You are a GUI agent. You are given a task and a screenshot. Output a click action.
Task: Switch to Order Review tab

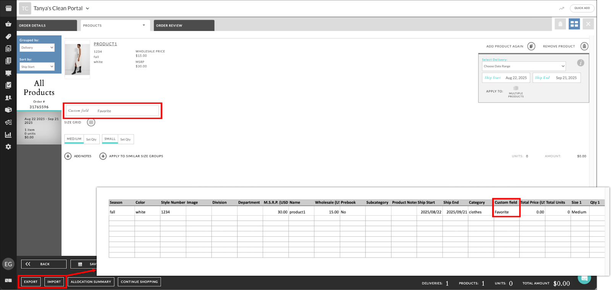pyautogui.click(x=184, y=26)
